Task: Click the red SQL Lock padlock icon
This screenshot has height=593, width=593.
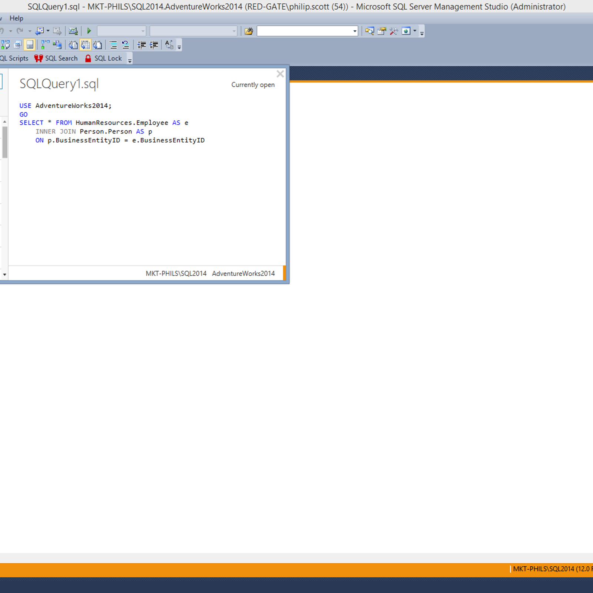Action: point(88,59)
